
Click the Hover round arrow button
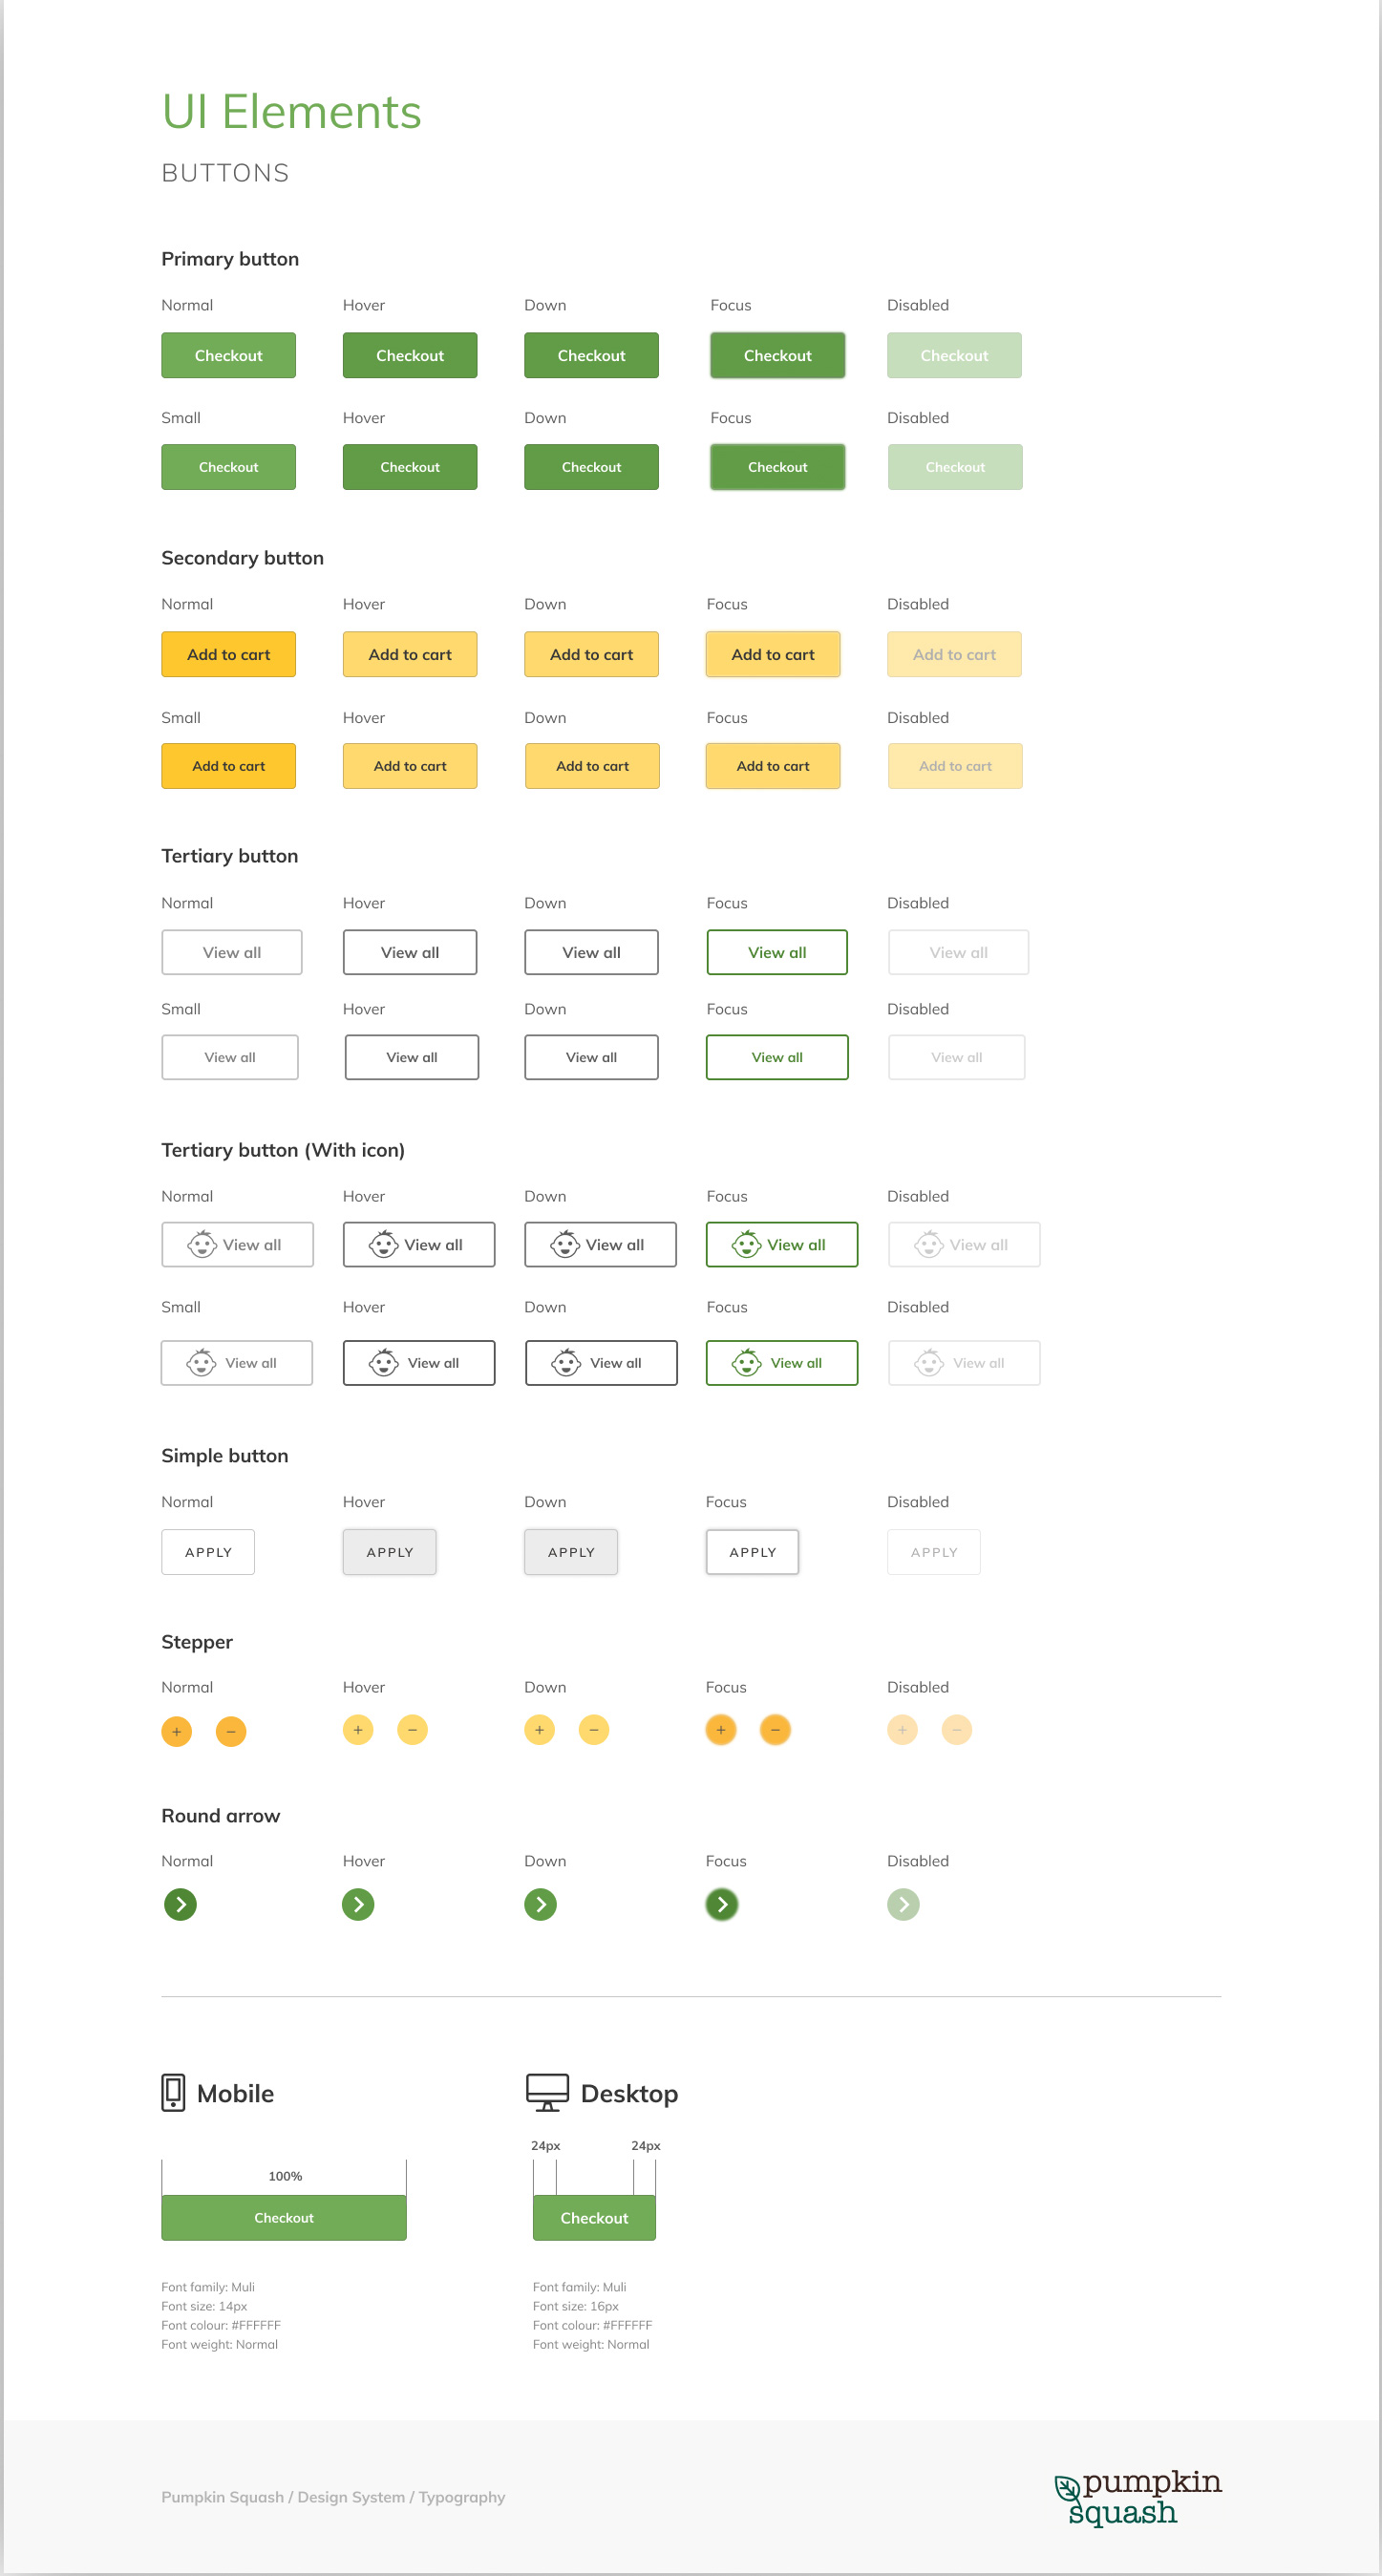(358, 1904)
